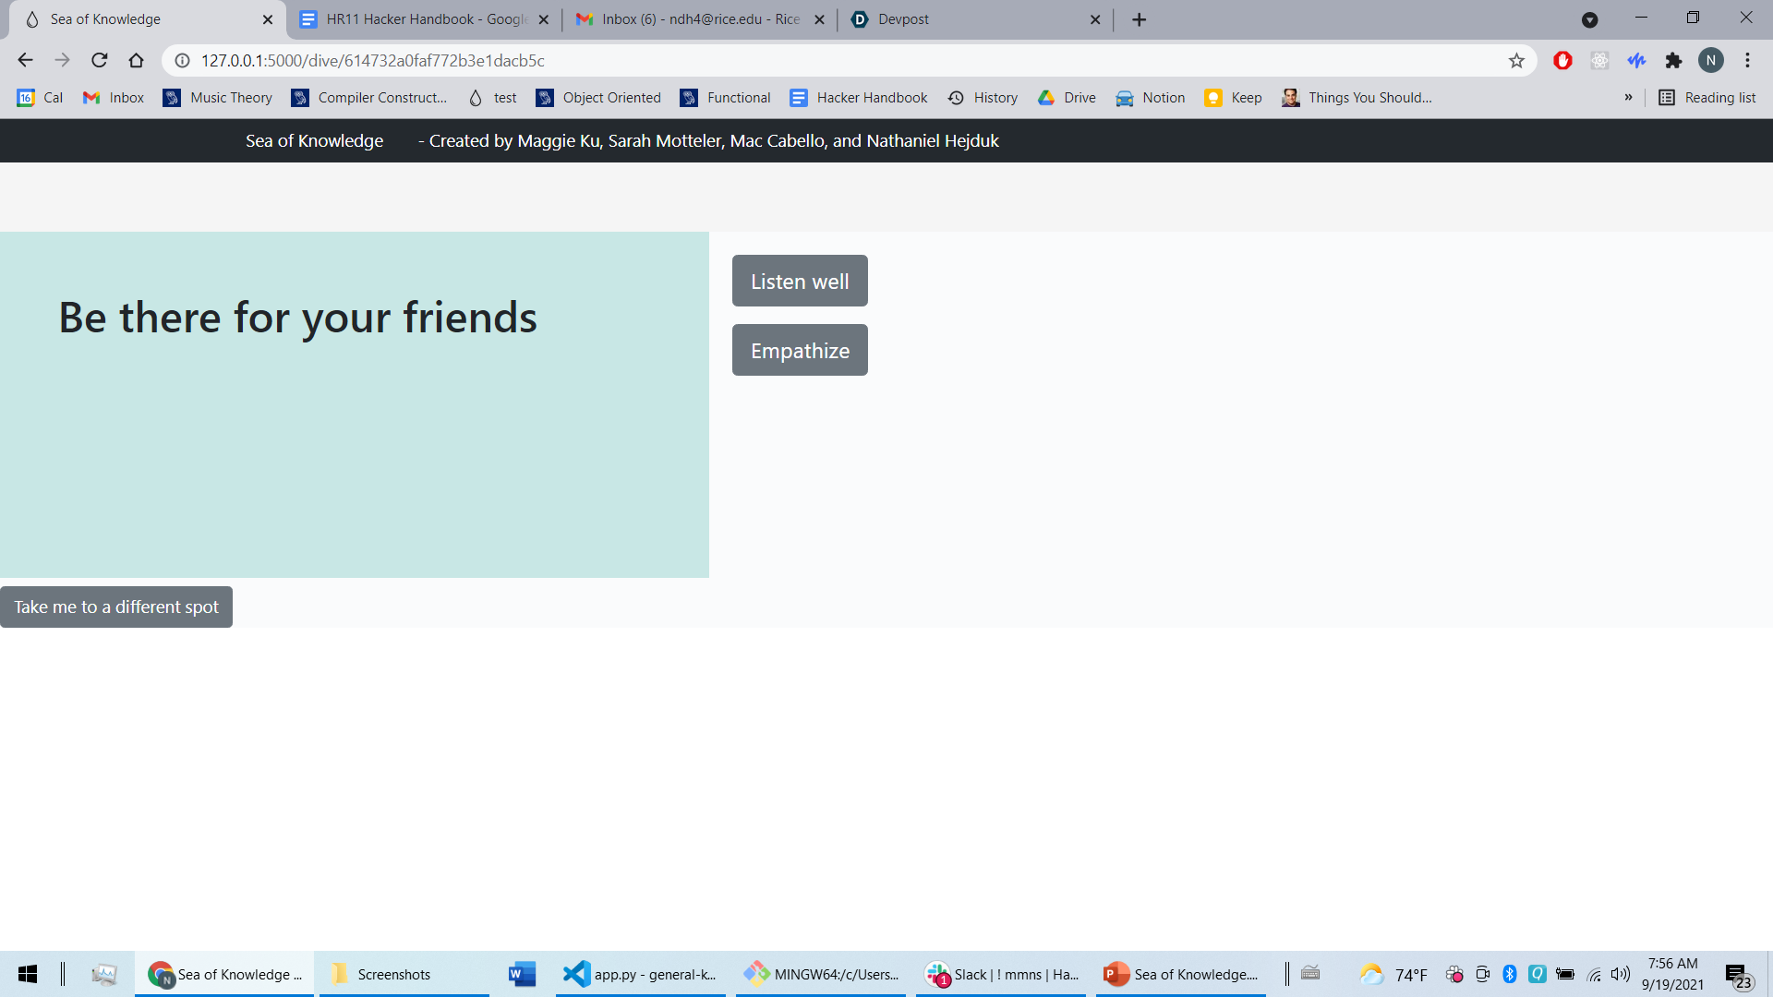Click the Listen well button

point(800,281)
